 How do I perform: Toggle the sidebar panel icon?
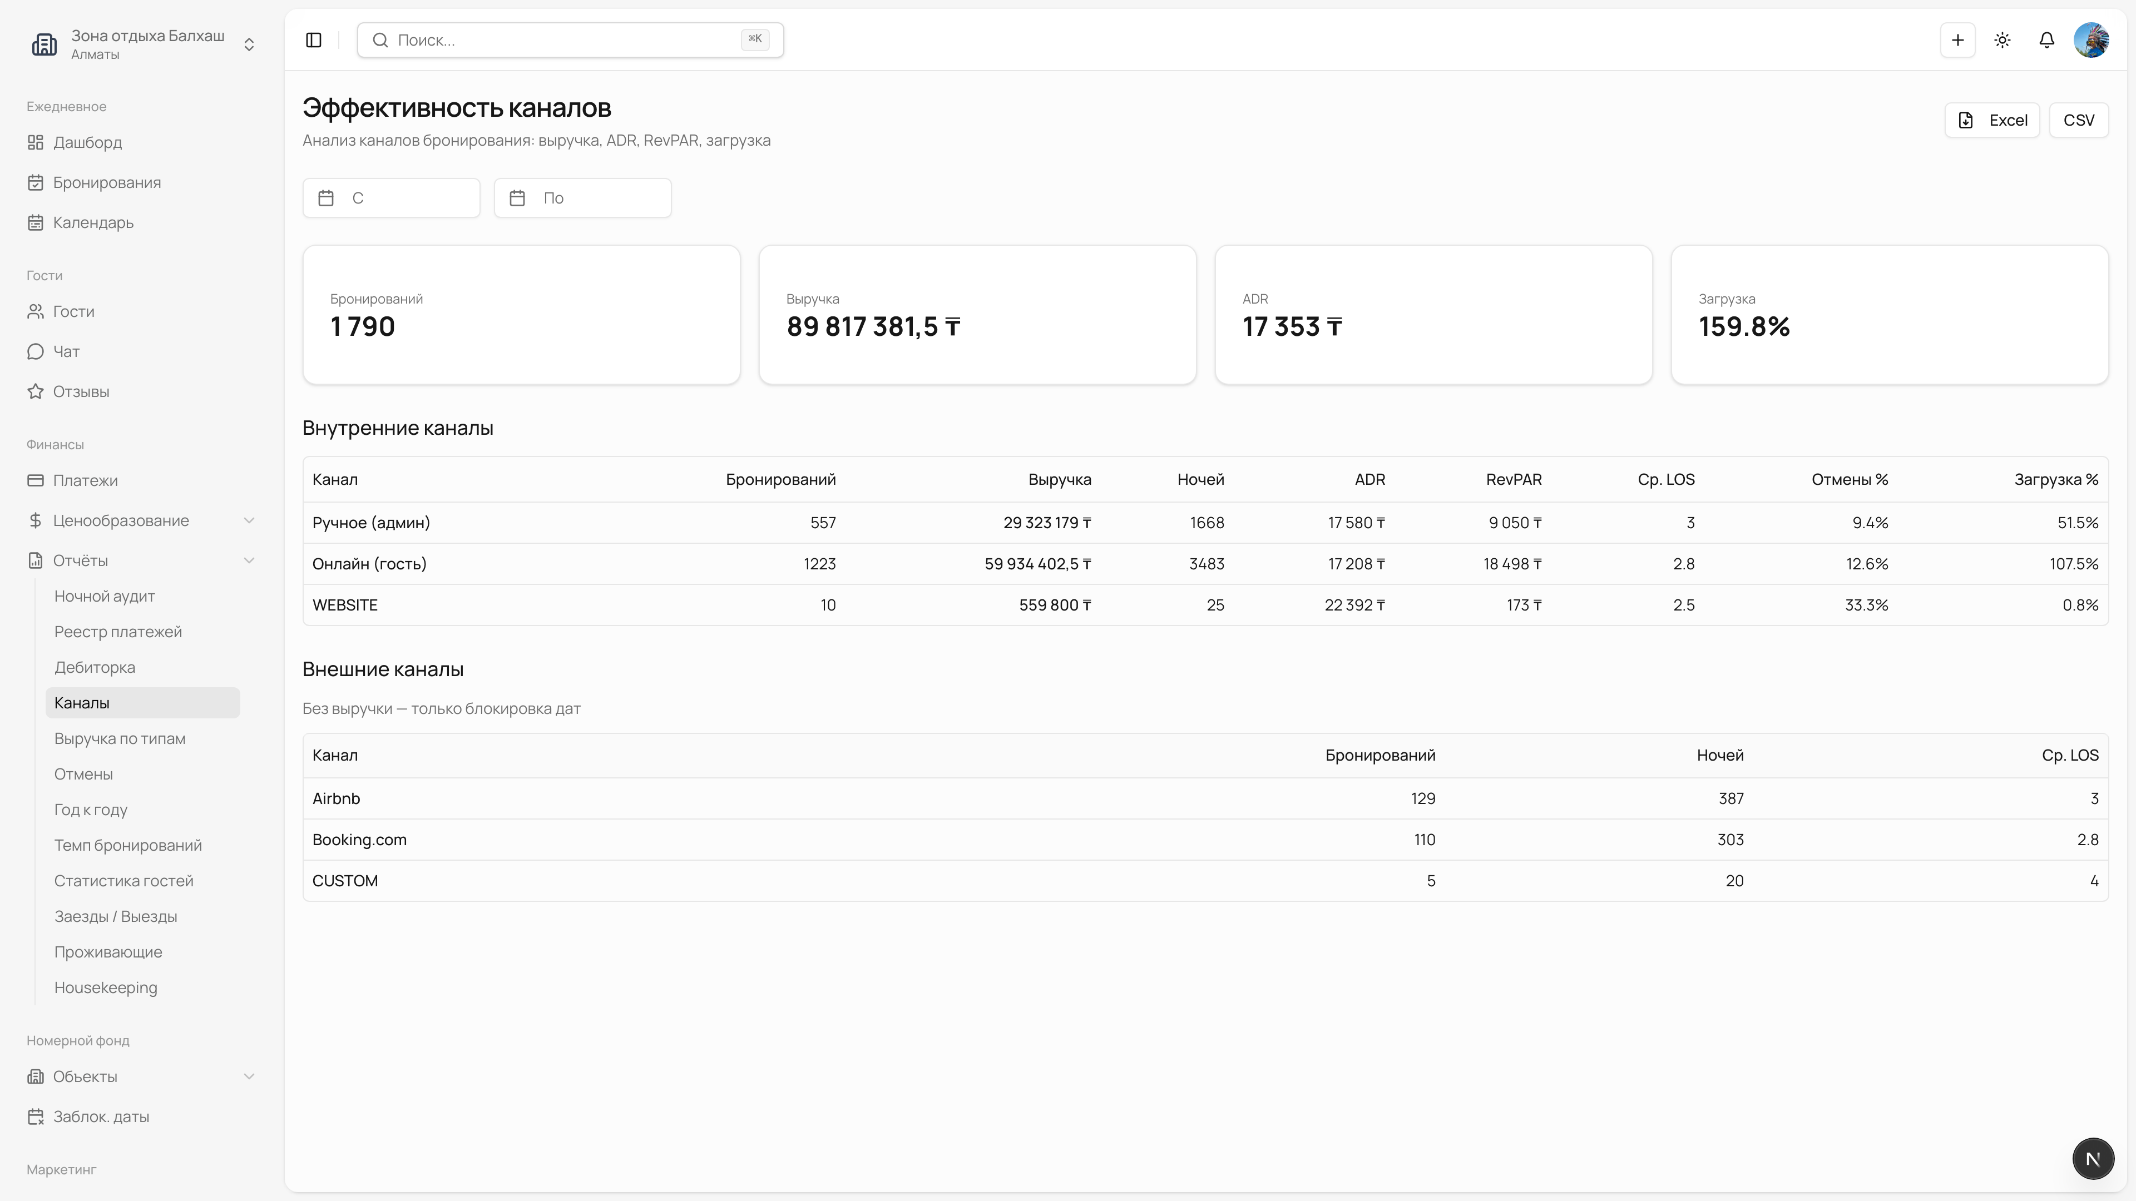tap(313, 40)
